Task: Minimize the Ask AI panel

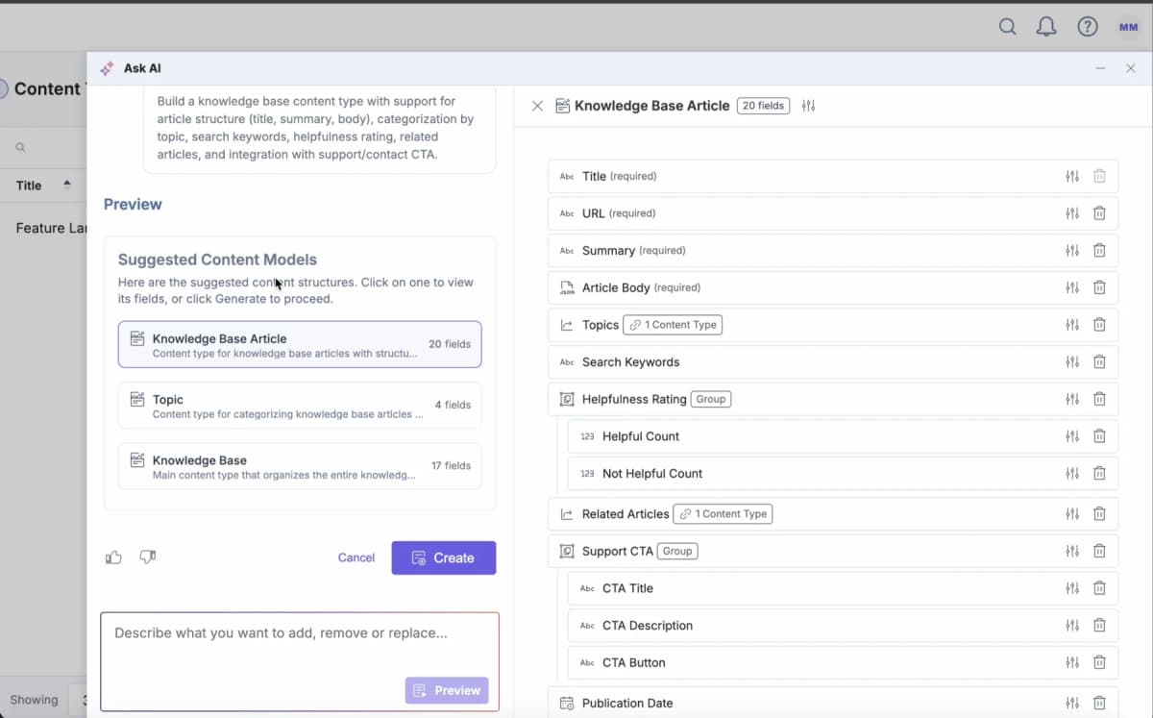Action: [1100, 68]
